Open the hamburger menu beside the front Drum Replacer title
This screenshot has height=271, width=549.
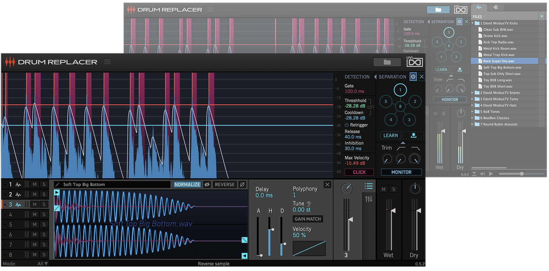click(107, 62)
